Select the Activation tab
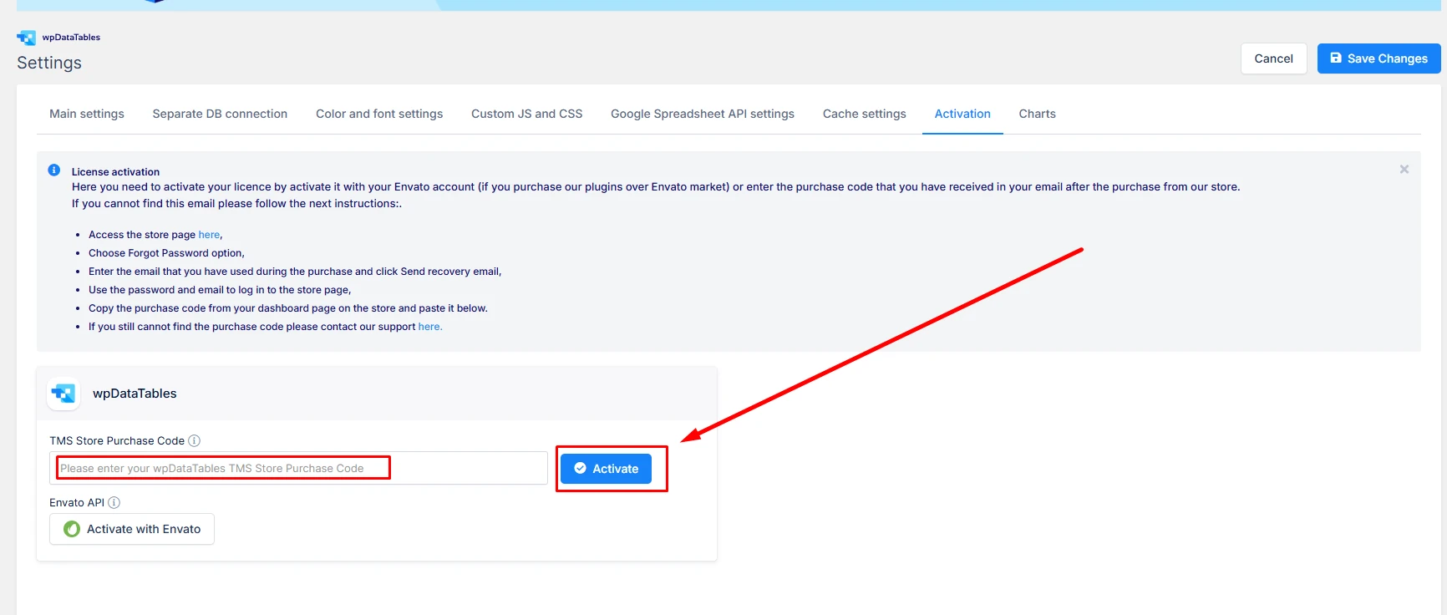This screenshot has width=1447, height=615. coord(962,114)
